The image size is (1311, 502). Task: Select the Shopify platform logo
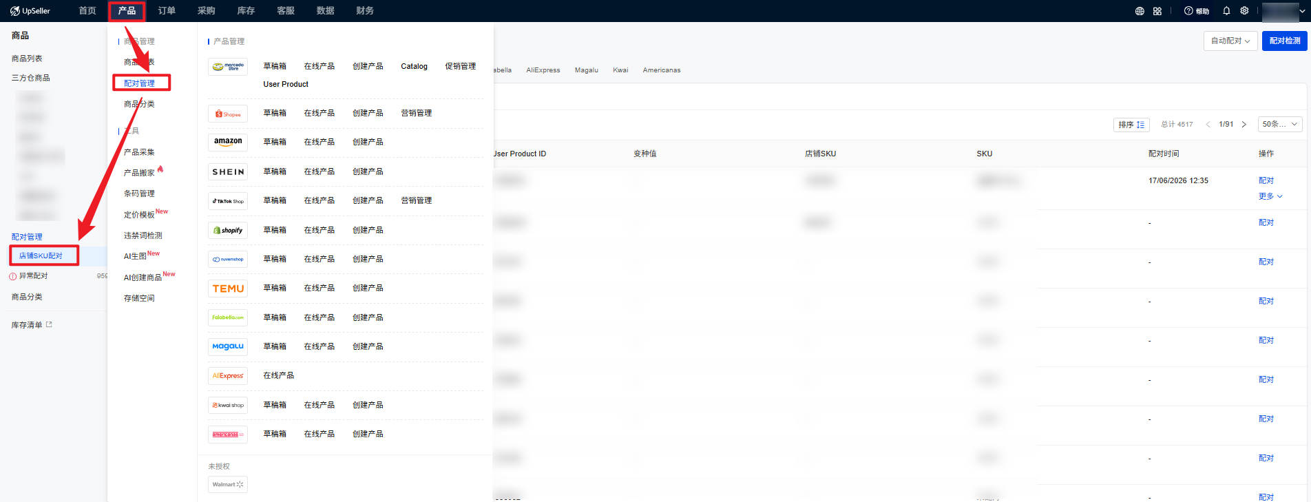tap(228, 231)
